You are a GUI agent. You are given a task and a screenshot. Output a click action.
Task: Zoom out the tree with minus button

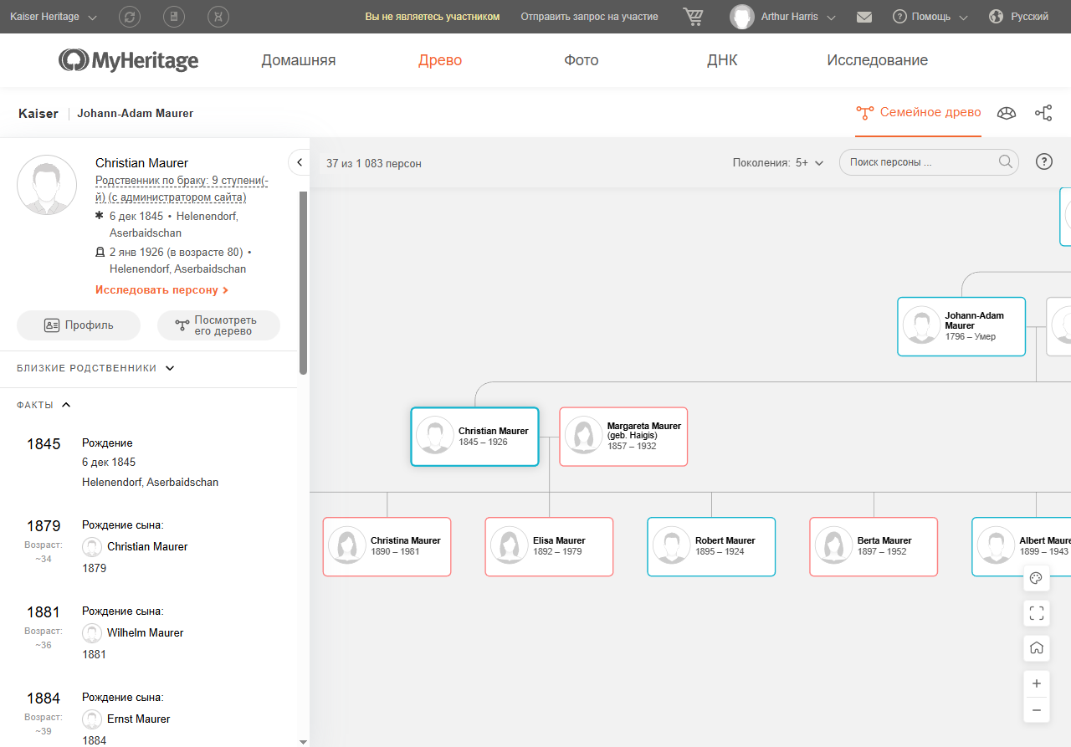(1036, 710)
